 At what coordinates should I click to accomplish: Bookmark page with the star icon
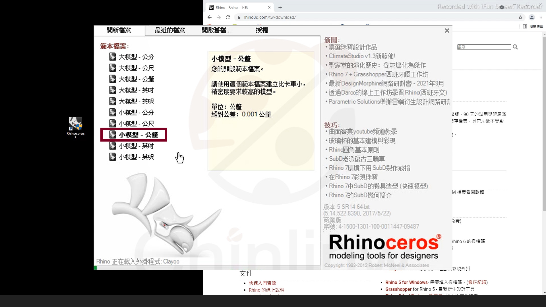click(520, 17)
